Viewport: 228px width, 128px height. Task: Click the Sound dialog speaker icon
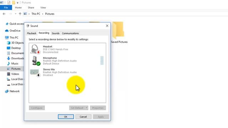click(x=28, y=26)
